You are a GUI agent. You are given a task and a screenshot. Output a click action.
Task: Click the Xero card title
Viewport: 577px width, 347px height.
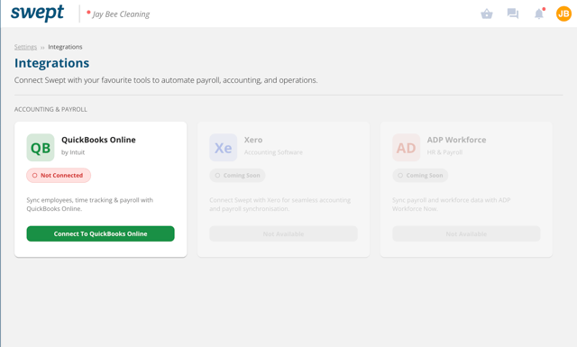pyautogui.click(x=253, y=140)
